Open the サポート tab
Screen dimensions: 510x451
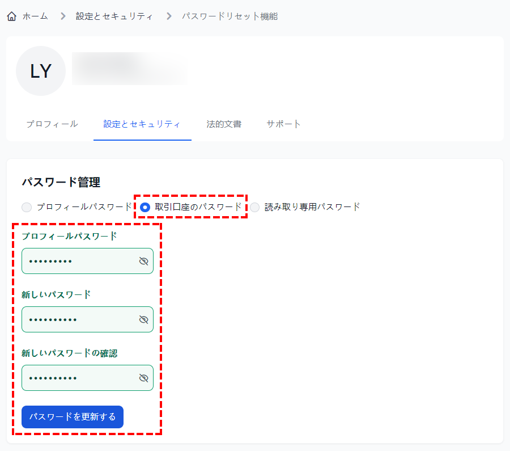283,124
